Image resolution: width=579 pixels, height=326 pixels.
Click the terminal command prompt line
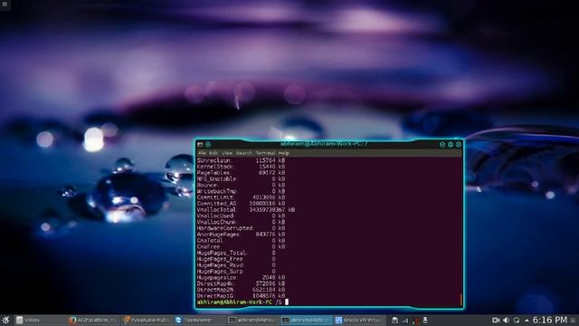pyautogui.click(x=243, y=302)
